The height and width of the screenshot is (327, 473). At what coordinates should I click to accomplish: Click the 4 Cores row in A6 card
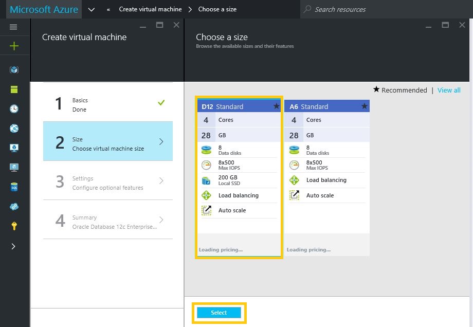(x=326, y=120)
